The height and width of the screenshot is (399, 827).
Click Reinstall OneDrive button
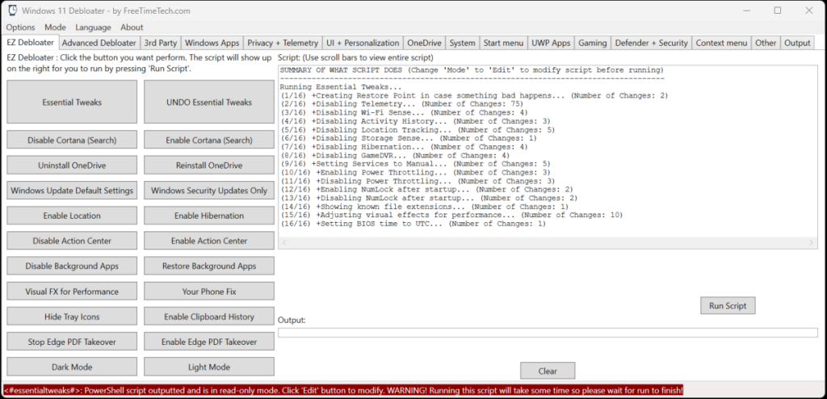pos(209,166)
